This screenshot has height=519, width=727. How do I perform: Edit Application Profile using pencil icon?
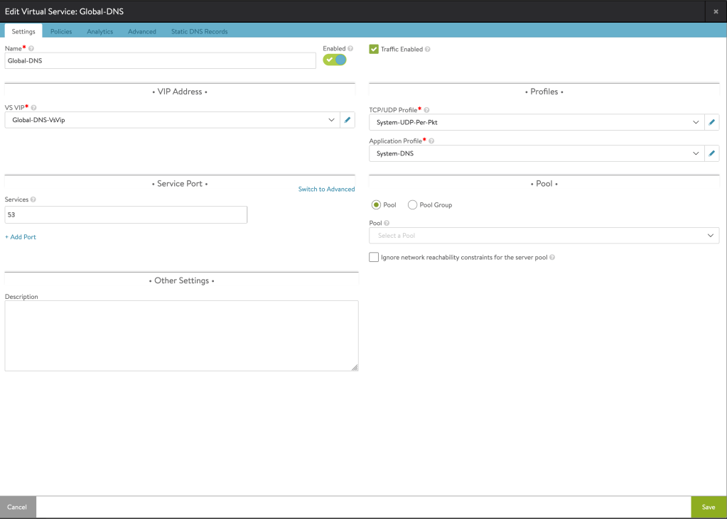[x=712, y=153]
